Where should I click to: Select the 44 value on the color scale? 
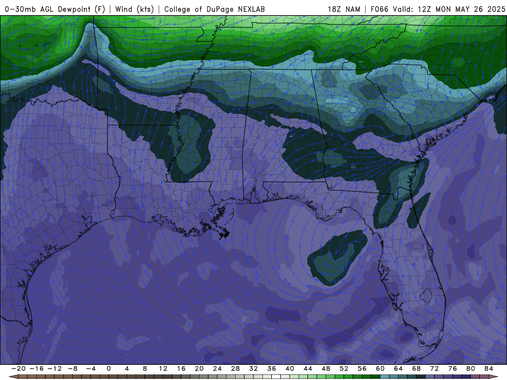tap(308, 369)
